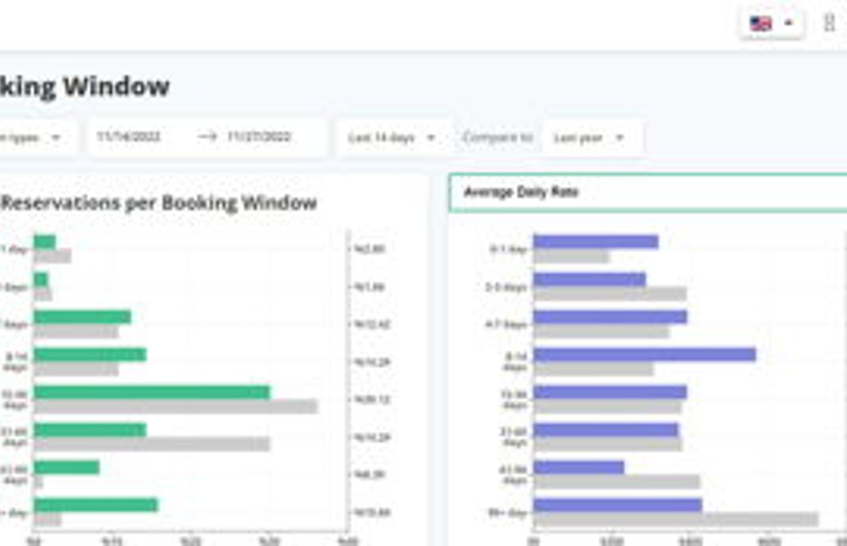The width and height of the screenshot is (847, 546).
Task: Click the purple 90+ days daily rate bar
Action: click(618, 505)
